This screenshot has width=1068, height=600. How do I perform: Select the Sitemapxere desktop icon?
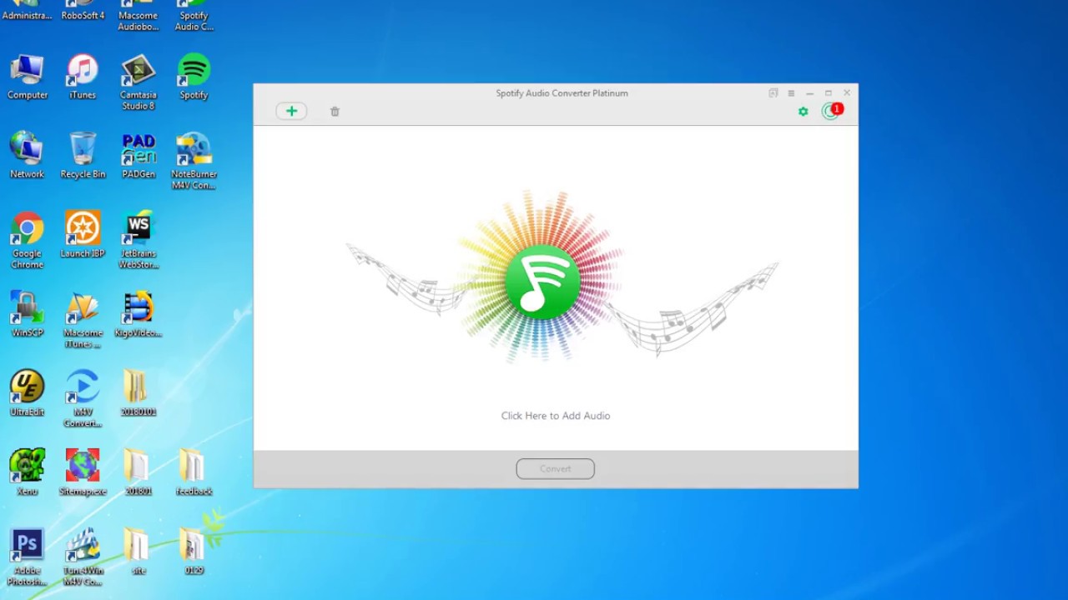[83, 472]
